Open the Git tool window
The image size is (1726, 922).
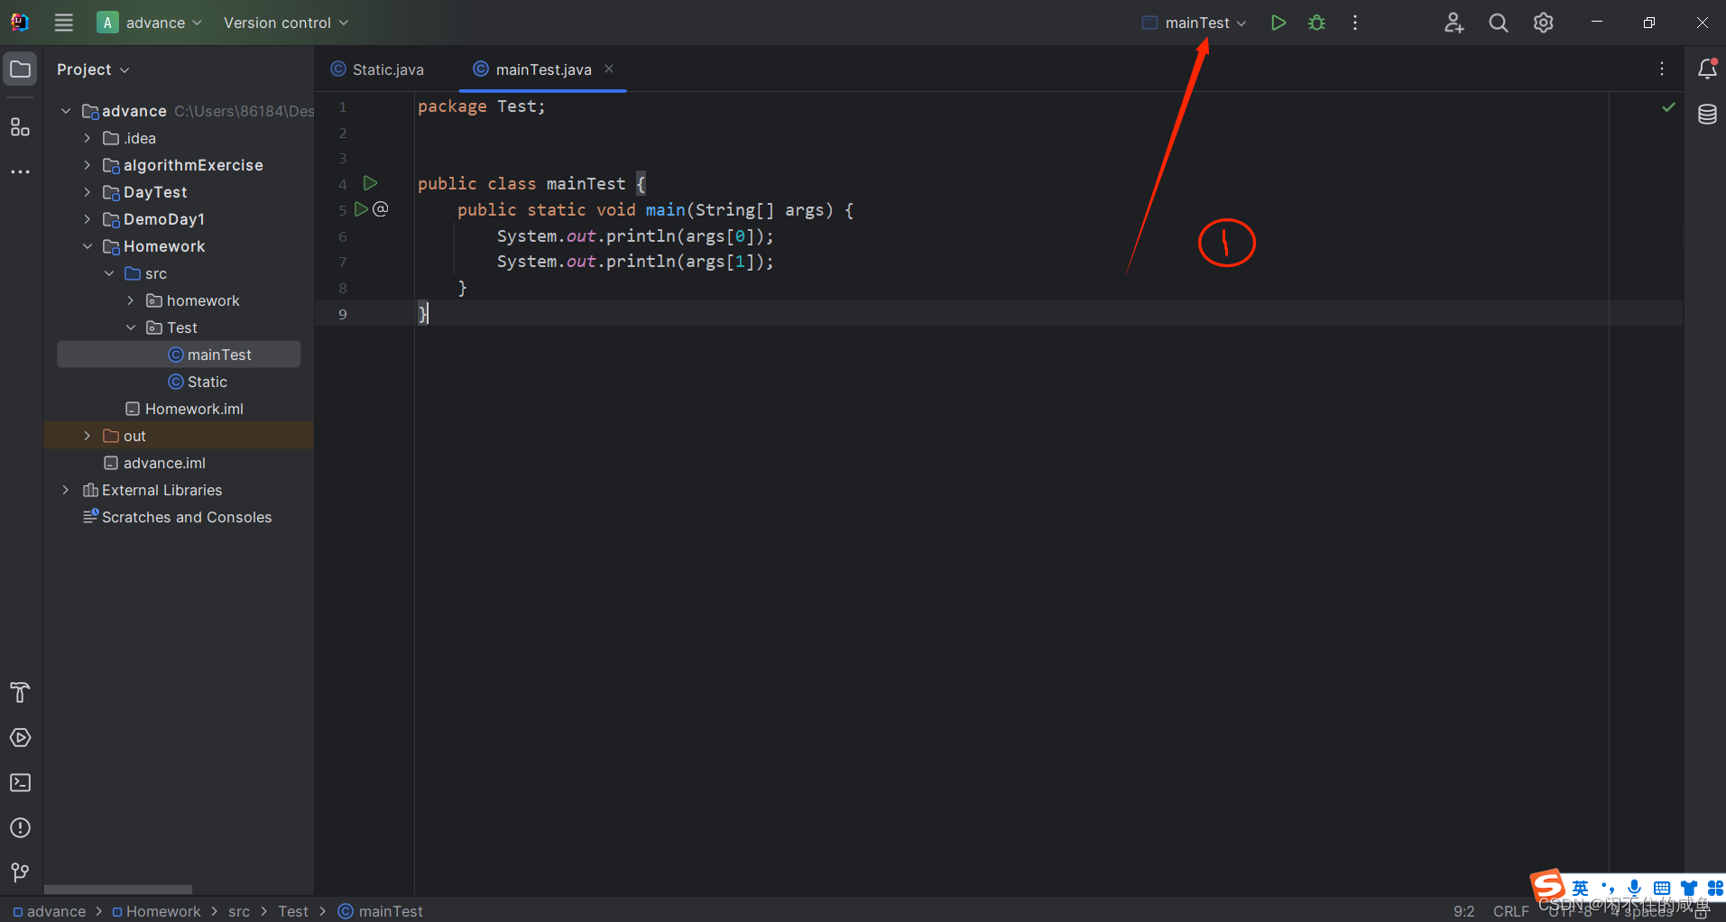click(20, 872)
